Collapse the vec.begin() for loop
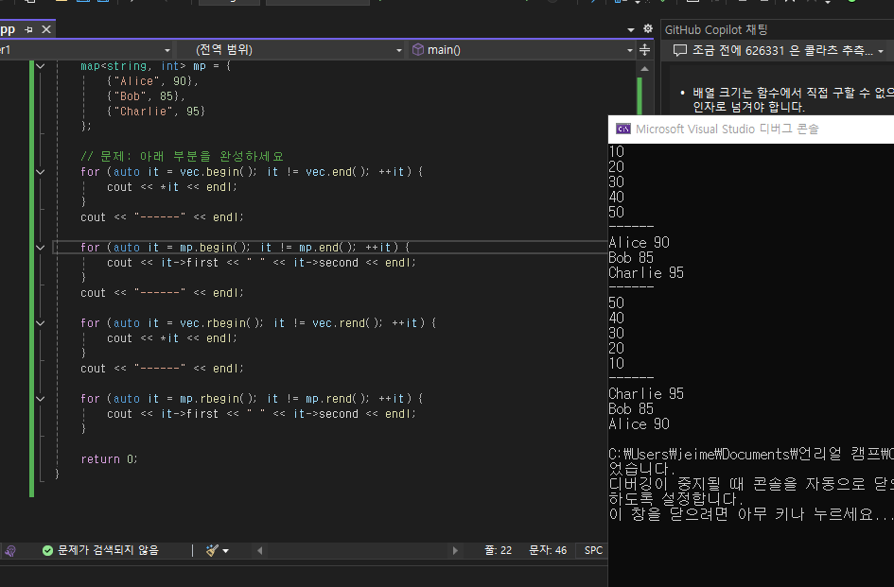 [40, 171]
